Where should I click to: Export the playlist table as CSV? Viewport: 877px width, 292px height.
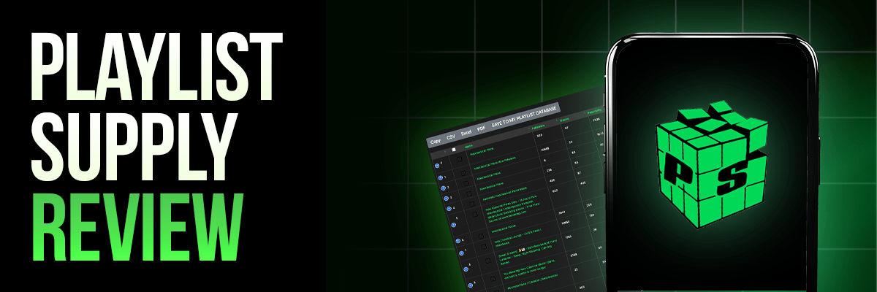pyautogui.click(x=451, y=137)
